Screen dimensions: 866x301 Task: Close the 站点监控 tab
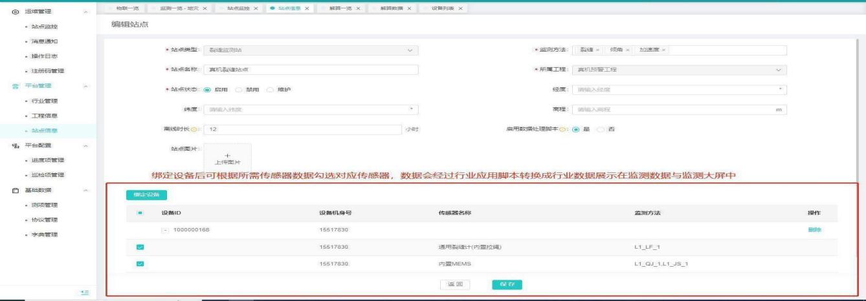(256, 8)
